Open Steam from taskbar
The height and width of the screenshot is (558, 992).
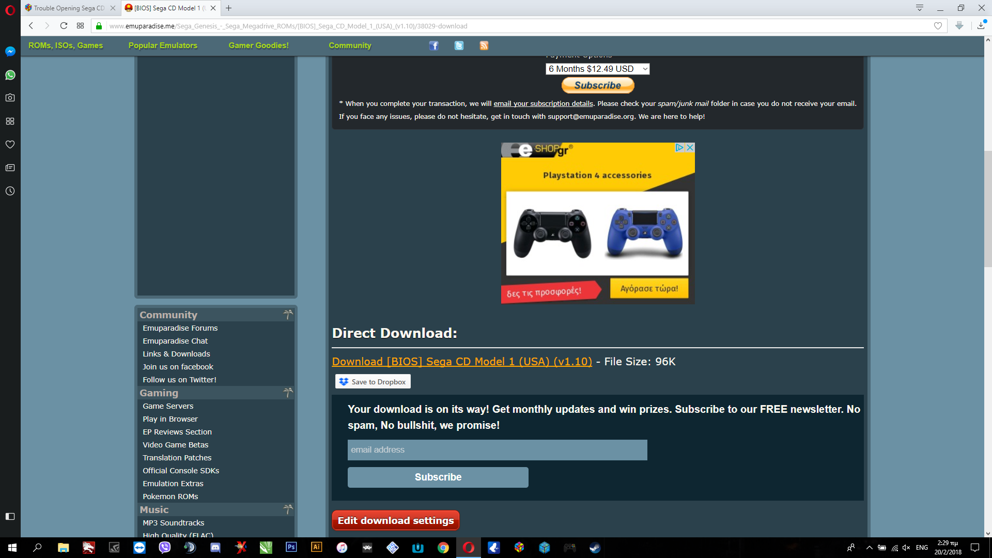595,548
